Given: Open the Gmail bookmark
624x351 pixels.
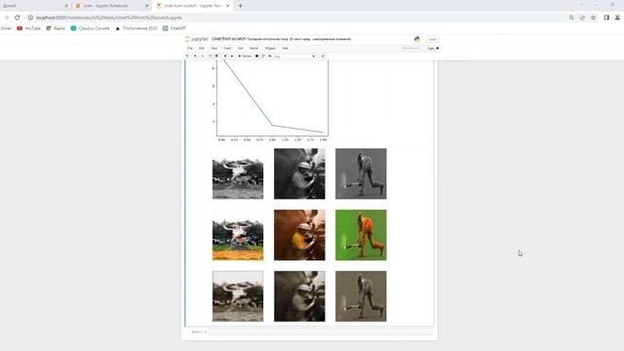Looking at the screenshot, I should [x=6, y=28].
